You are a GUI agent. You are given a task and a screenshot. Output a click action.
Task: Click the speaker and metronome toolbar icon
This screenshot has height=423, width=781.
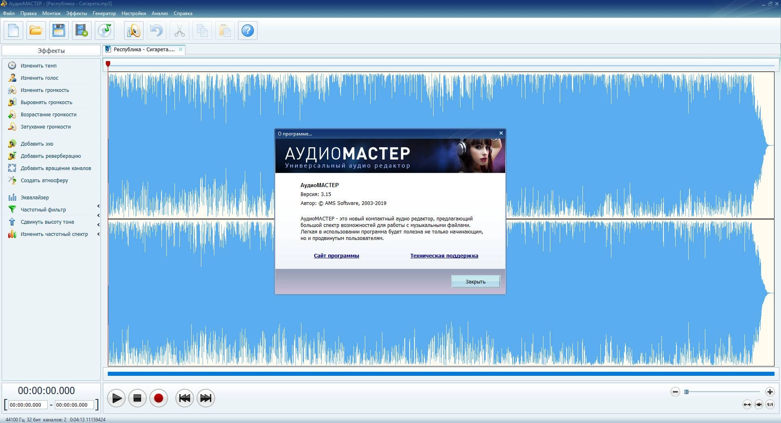tap(134, 31)
